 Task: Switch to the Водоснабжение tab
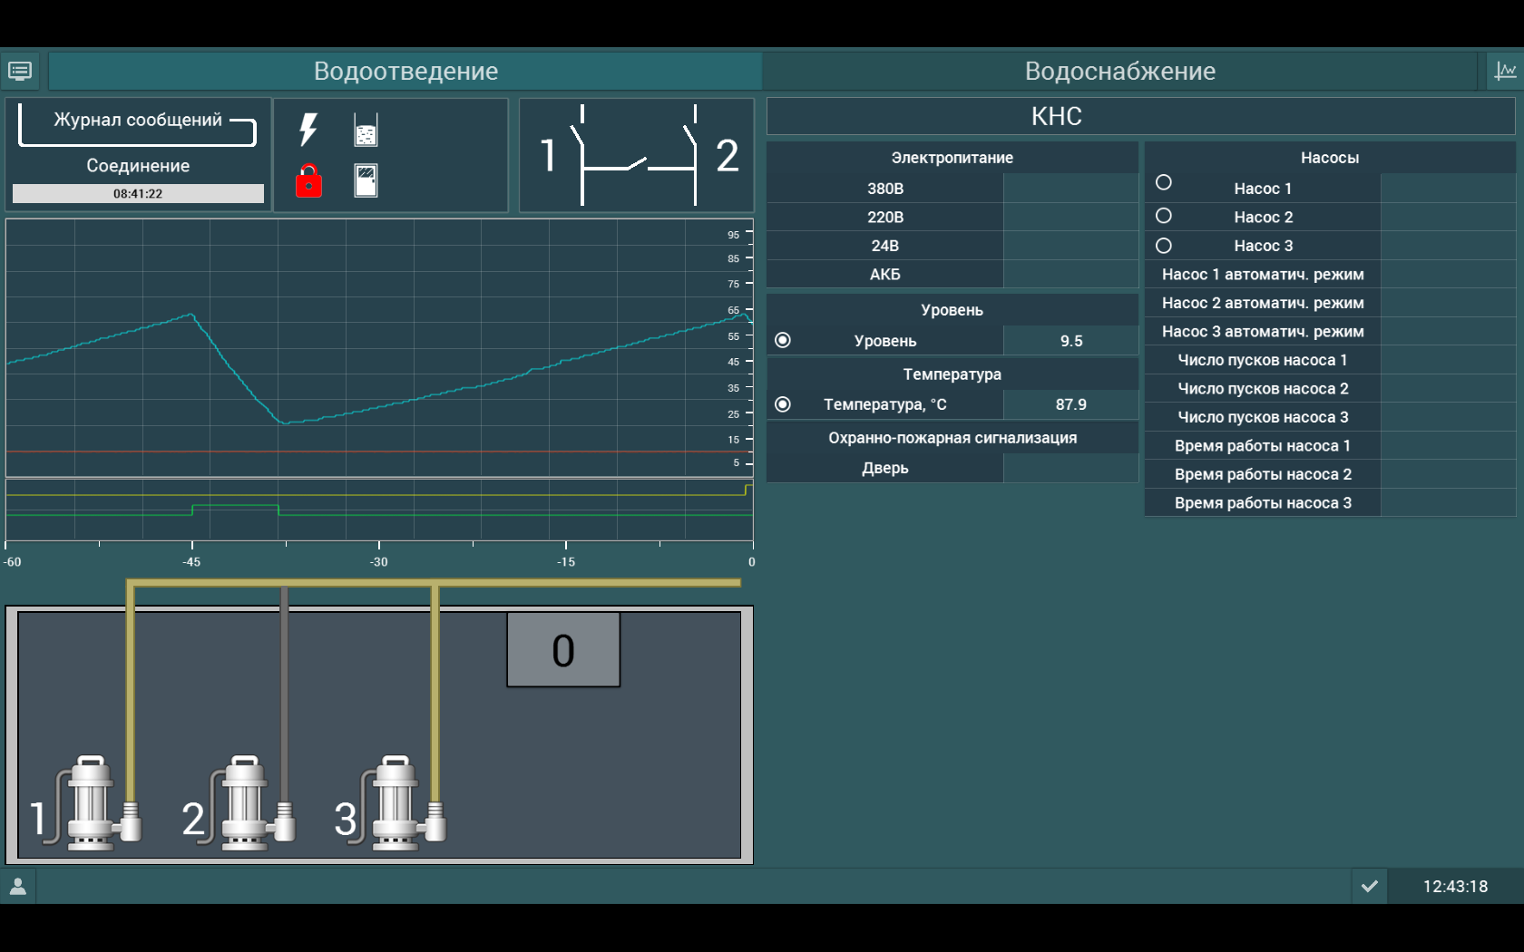pyautogui.click(x=1119, y=71)
